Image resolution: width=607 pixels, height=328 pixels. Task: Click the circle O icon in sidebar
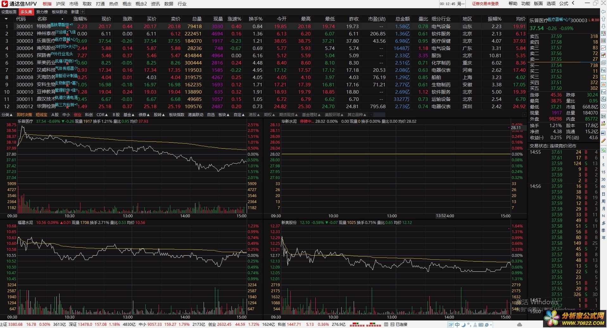(603, 107)
